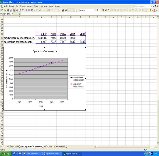Viewport: 159px width, 156px height.
Task: Toggle bold formatting (Ж)
Action: click(x=103, y=10)
